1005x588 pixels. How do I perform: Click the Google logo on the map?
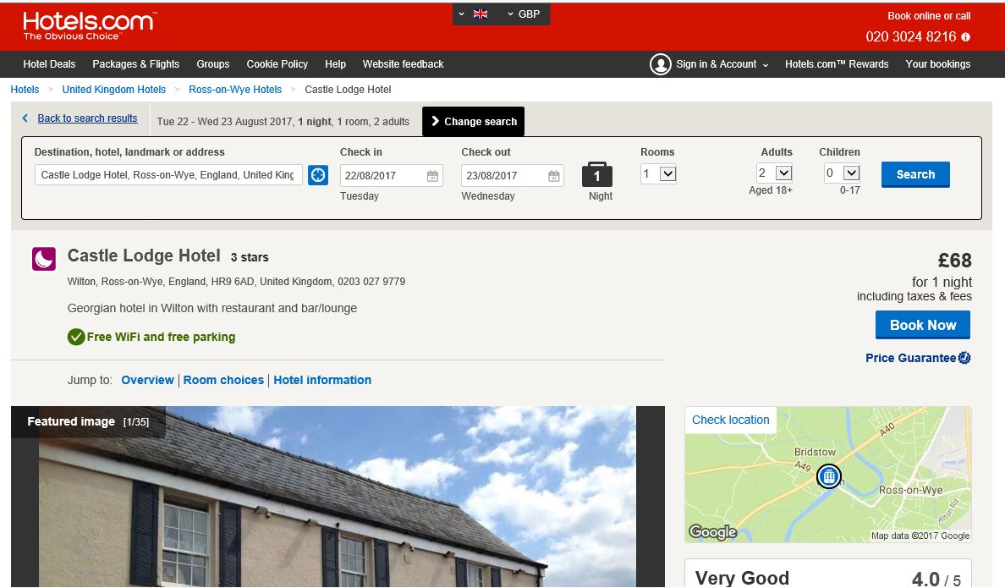pos(713,531)
